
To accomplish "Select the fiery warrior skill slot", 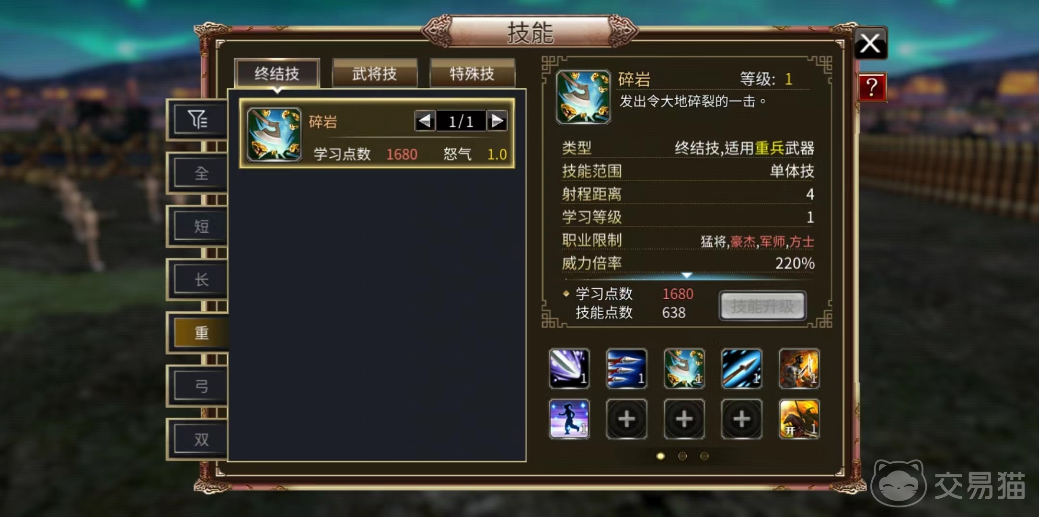I will tap(799, 368).
